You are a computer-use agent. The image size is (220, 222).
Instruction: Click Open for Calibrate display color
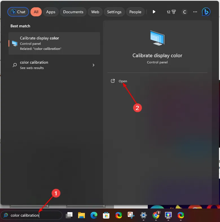pos(123,81)
